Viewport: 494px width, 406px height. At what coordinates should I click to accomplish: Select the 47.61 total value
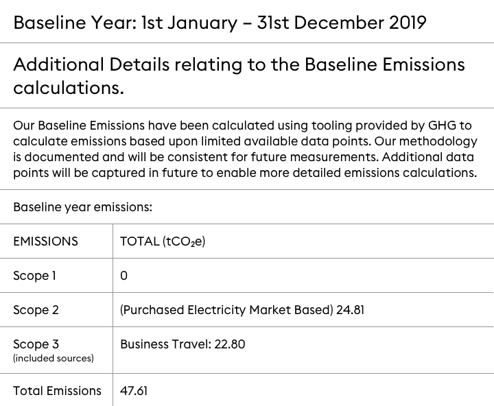click(x=134, y=391)
